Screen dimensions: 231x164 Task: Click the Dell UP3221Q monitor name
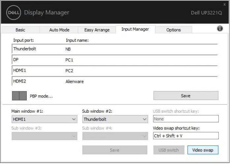(x=206, y=13)
